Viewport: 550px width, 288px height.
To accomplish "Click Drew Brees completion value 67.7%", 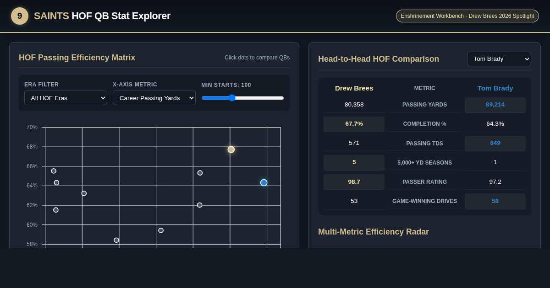I will click(x=354, y=124).
